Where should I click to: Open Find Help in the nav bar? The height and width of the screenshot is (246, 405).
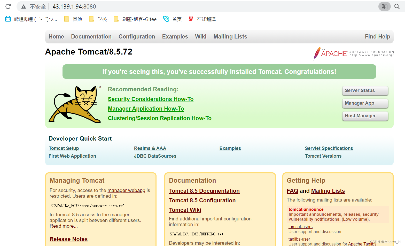pos(378,37)
